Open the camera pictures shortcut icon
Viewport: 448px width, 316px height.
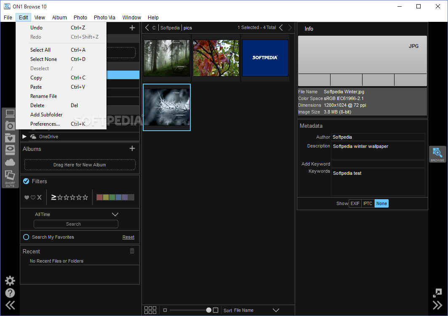[x=10, y=126]
